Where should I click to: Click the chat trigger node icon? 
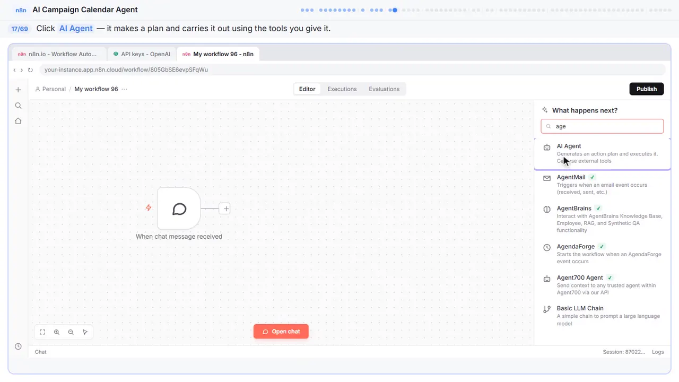click(179, 209)
